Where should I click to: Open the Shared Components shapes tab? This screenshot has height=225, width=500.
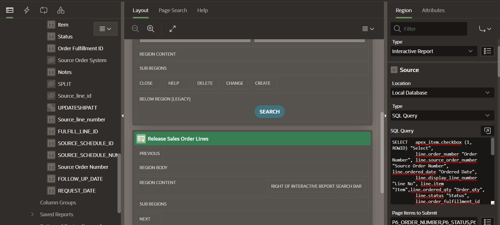61,10
